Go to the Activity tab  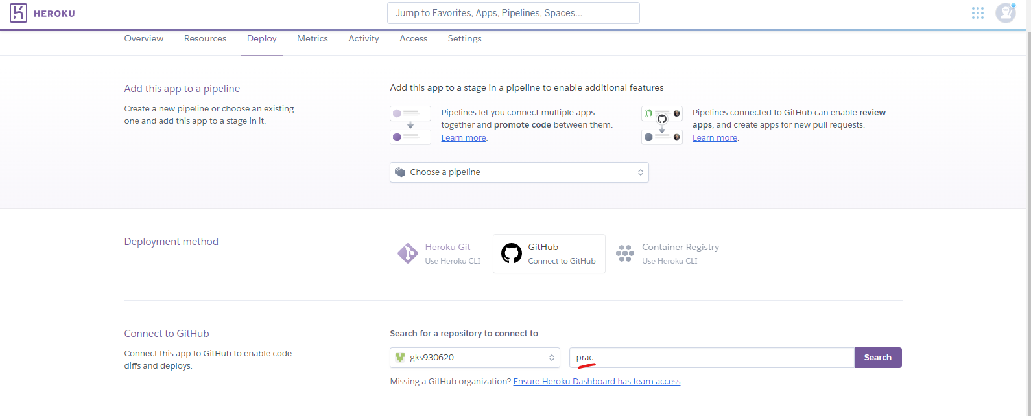[364, 39]
